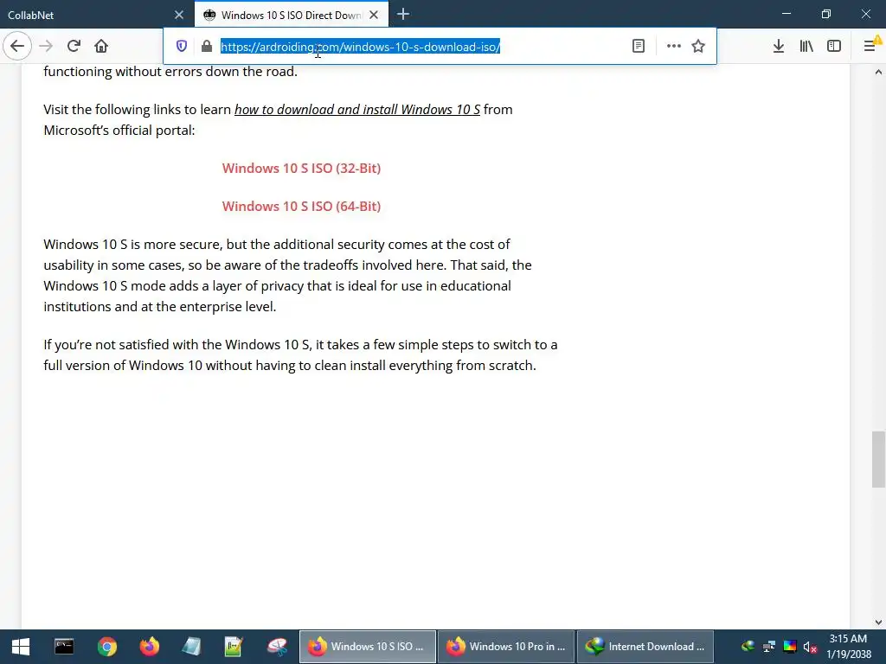
Task: View site security padlock details
Action: (x=207, y=47)
